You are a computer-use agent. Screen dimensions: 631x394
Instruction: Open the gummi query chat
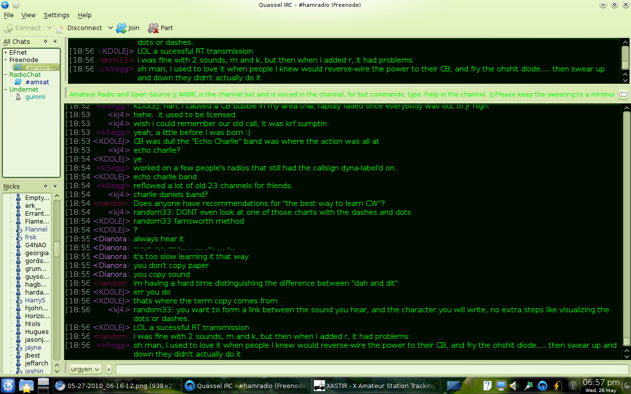[x=35, y=97]
